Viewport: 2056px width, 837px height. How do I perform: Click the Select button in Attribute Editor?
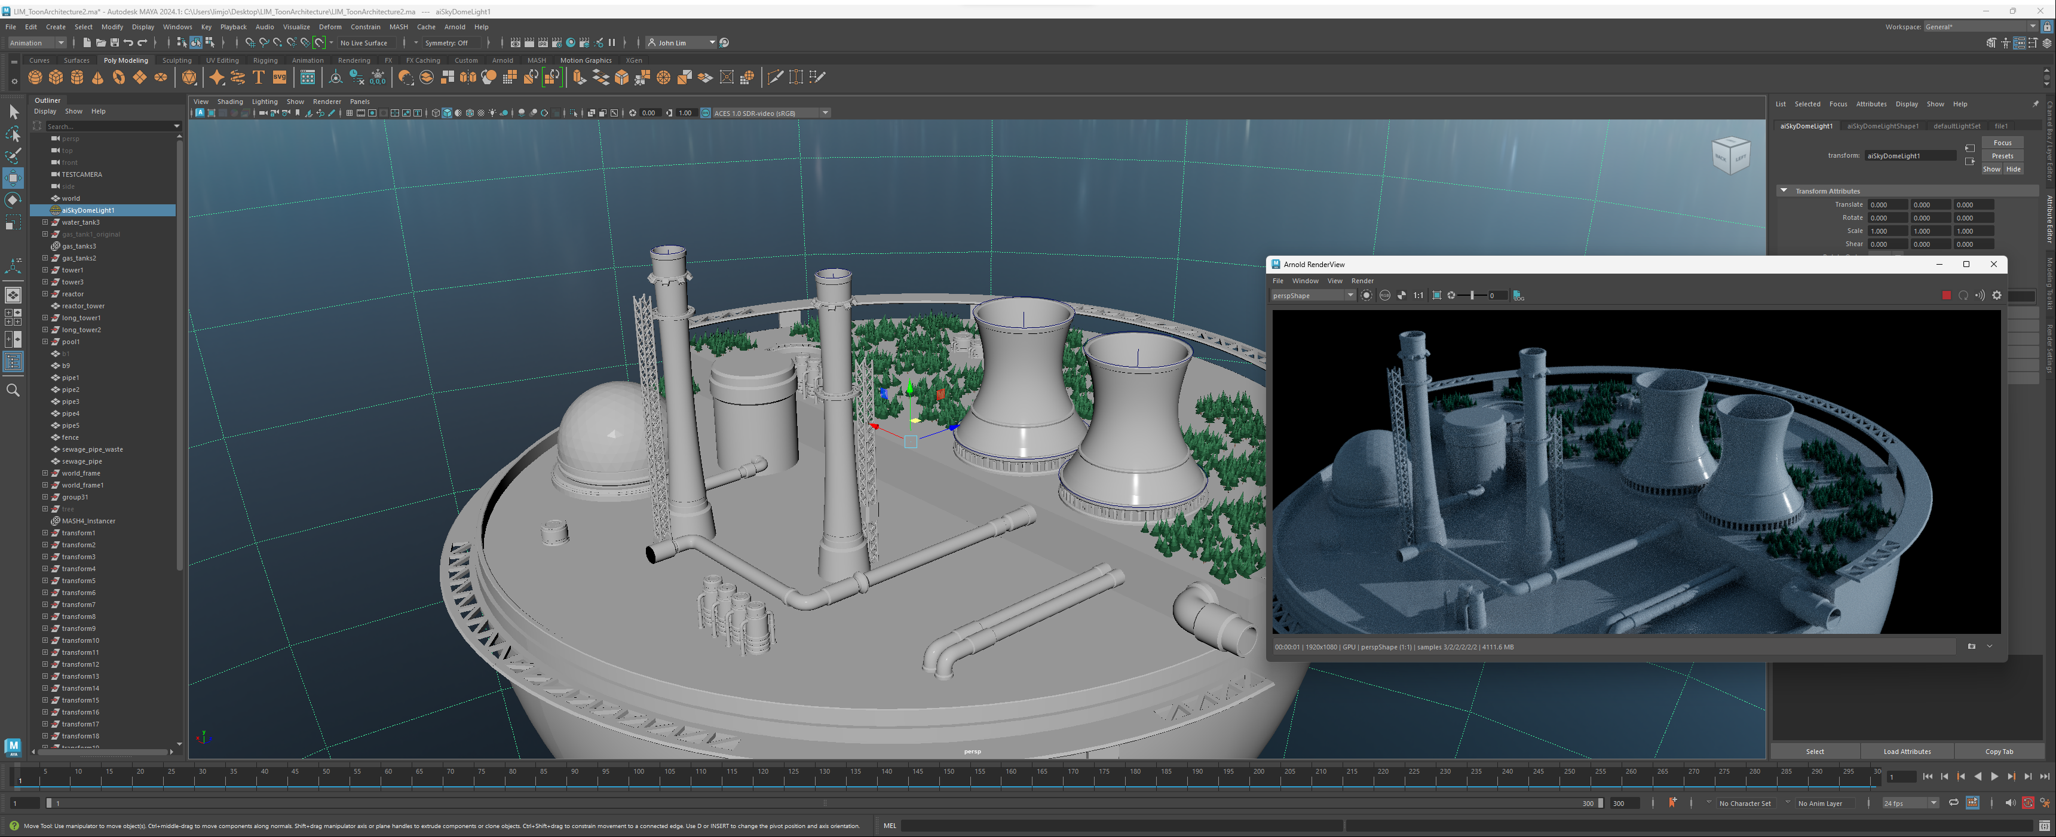pos(1814,751)
